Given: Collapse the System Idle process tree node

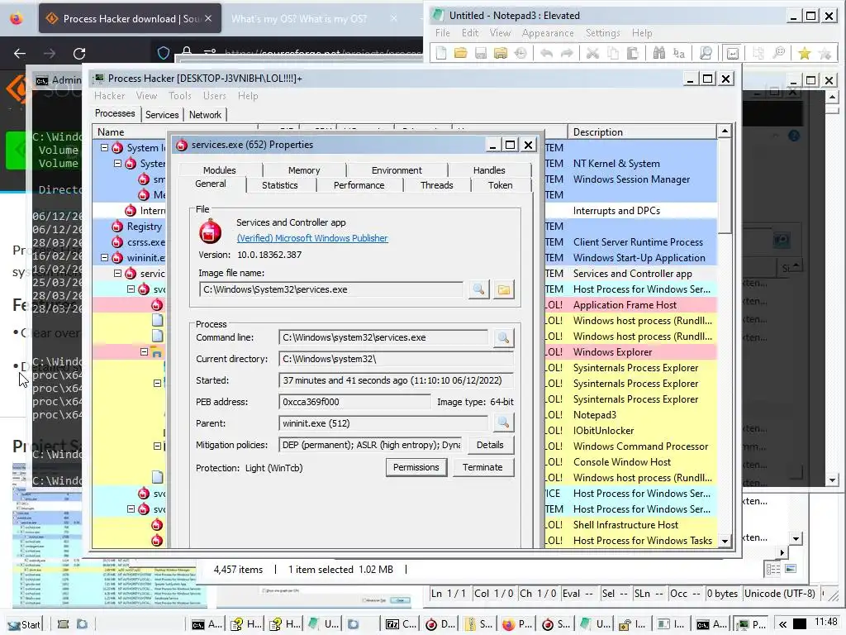Looking at the screenshot, I should coord(104,147).
